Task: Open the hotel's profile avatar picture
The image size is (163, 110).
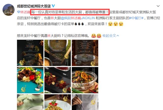Action: [x=9, y=10]
